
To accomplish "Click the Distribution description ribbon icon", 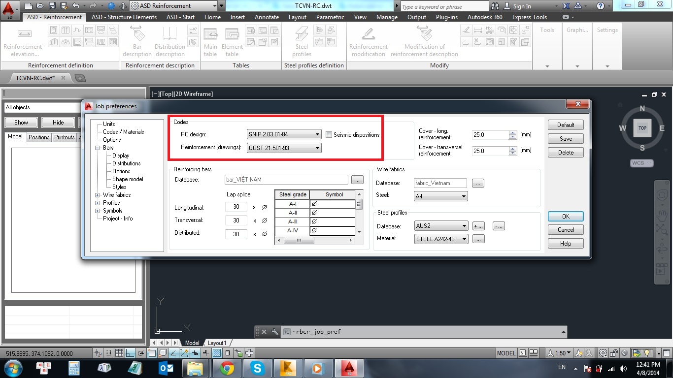I will [170, 41].
